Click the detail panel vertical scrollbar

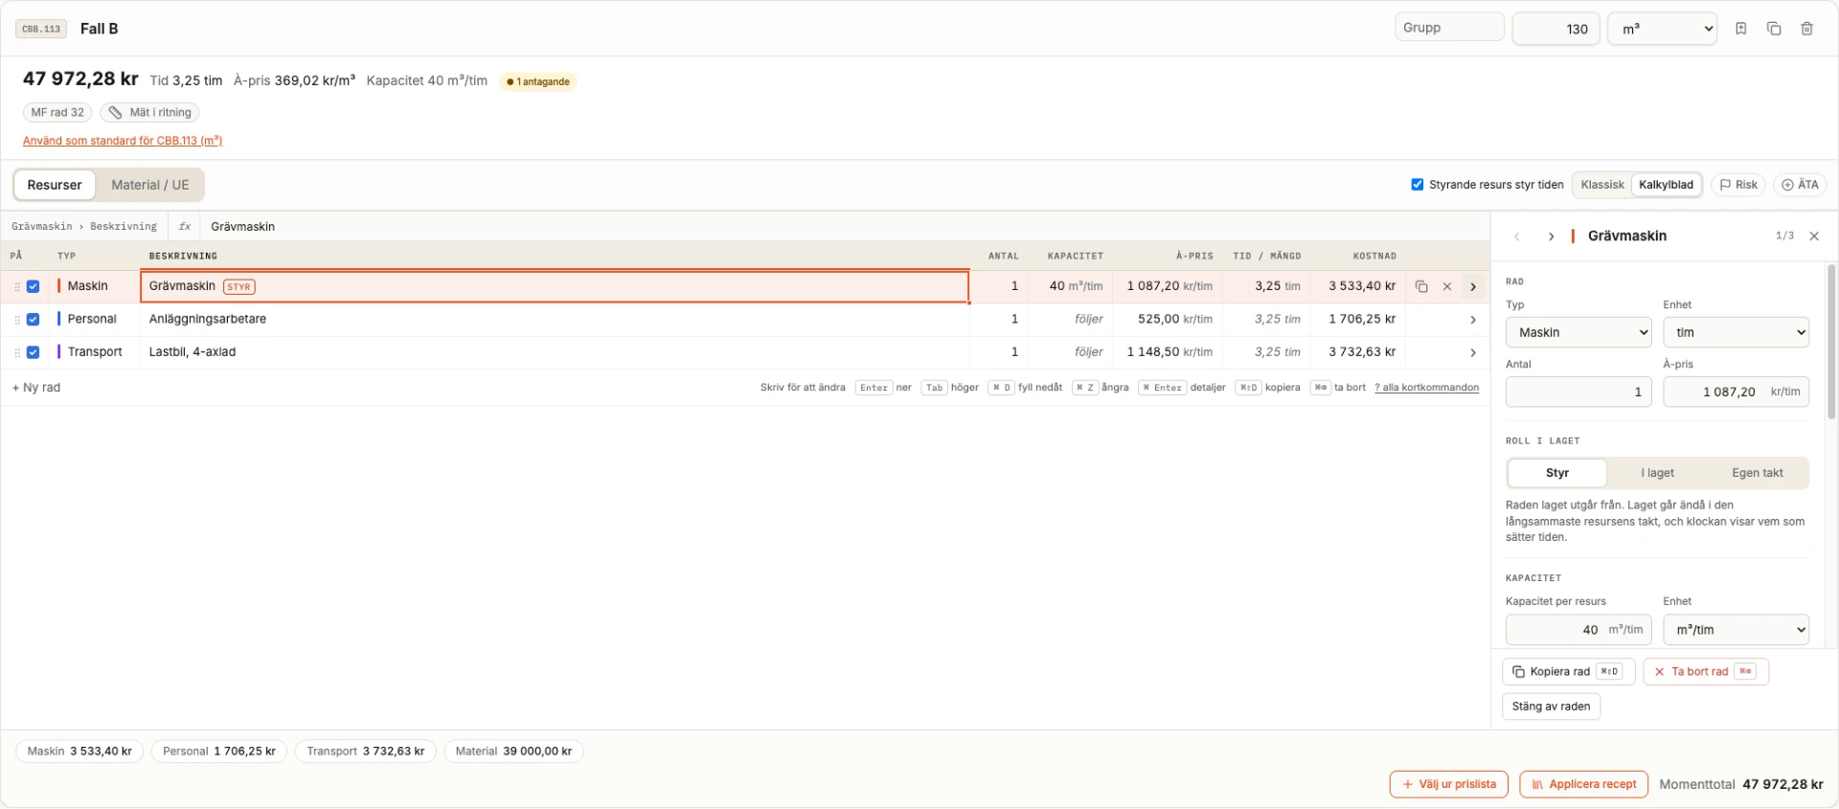[x=1831, y=342]
